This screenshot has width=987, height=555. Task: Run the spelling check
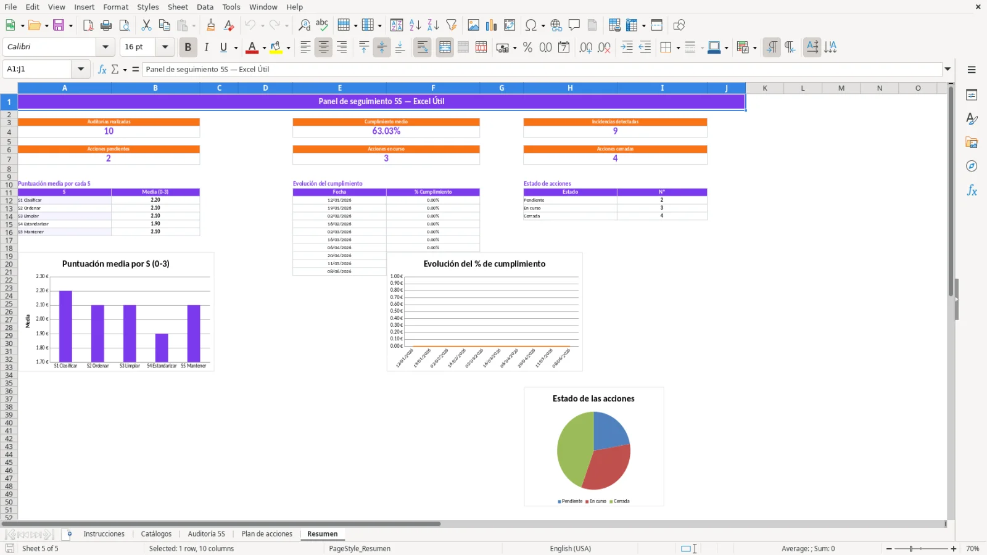[322, 25]
